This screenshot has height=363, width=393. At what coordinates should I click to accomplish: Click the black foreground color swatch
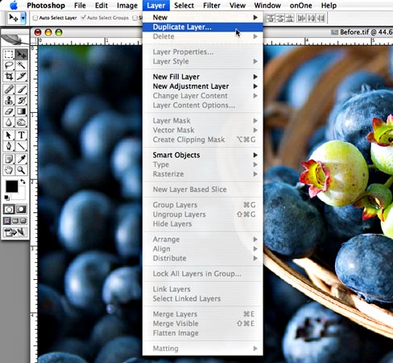(x=11, y=186)
